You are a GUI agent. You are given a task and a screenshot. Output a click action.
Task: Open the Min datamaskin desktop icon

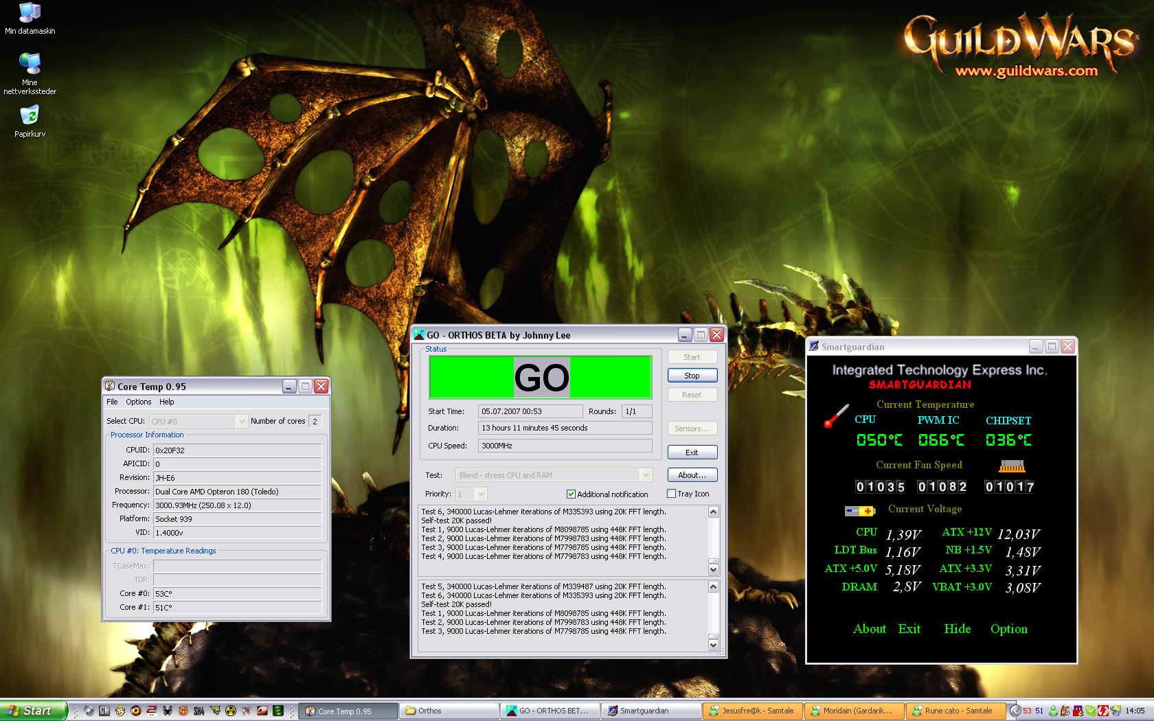(30, 19)
